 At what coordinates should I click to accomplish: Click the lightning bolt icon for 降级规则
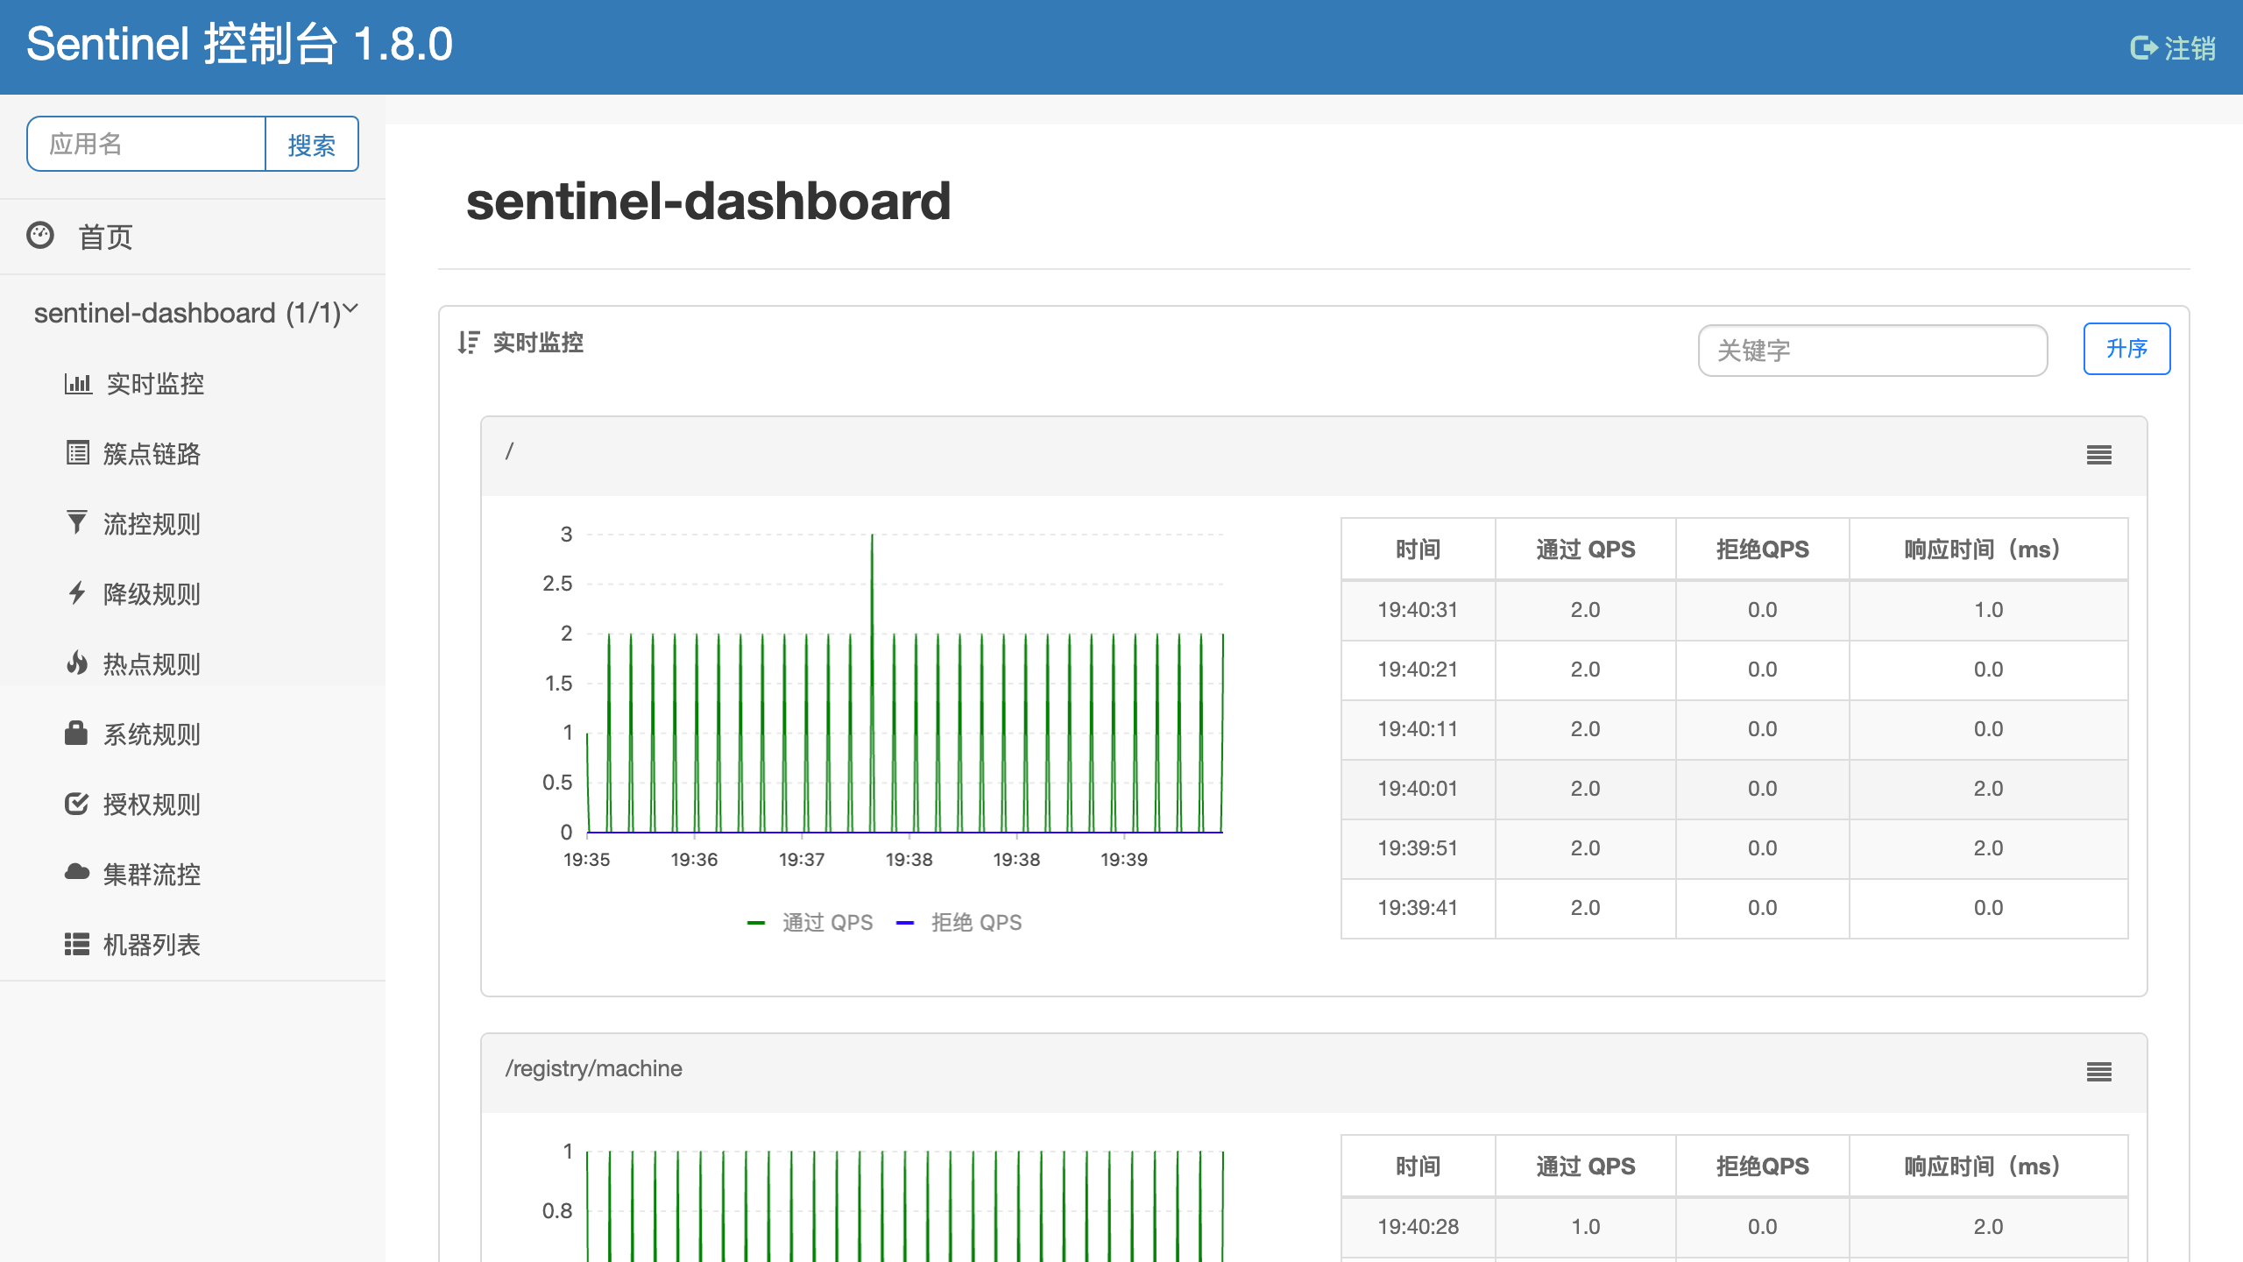point(77,592)
